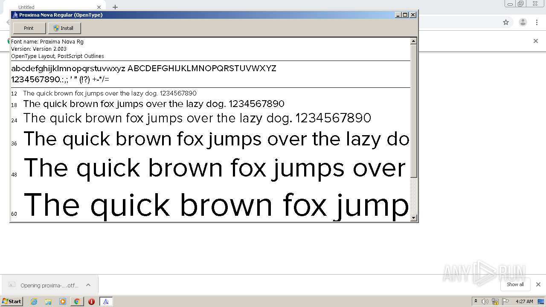Open the network tray icon
Viewport: 546px width, 307px height.
coord(495,301)
